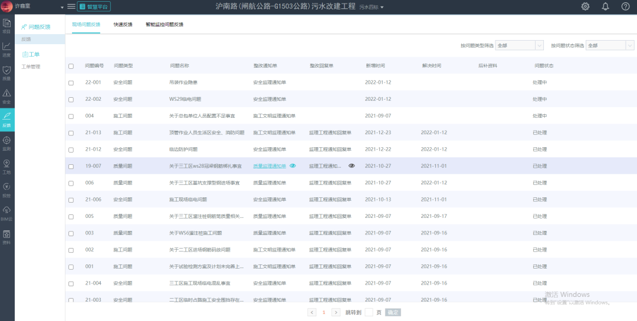Viewport: 637px width, 321px height.
Task: Check the row 21-006 checkbox
Action: click(71, 200)
